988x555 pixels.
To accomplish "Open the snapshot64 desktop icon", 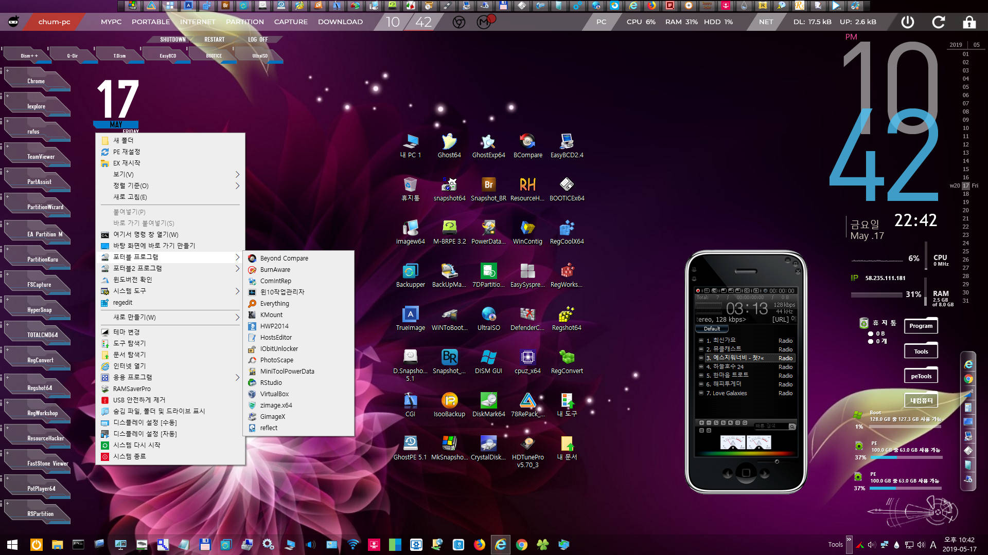I will coord(449,189).
